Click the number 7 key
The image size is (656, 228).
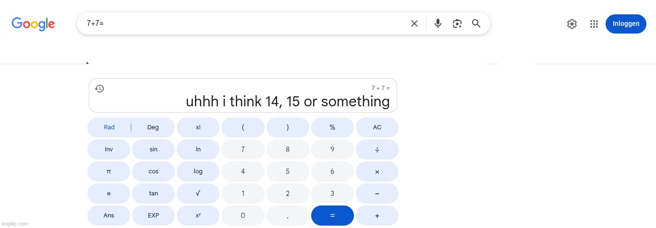click(x=243, y=149)
